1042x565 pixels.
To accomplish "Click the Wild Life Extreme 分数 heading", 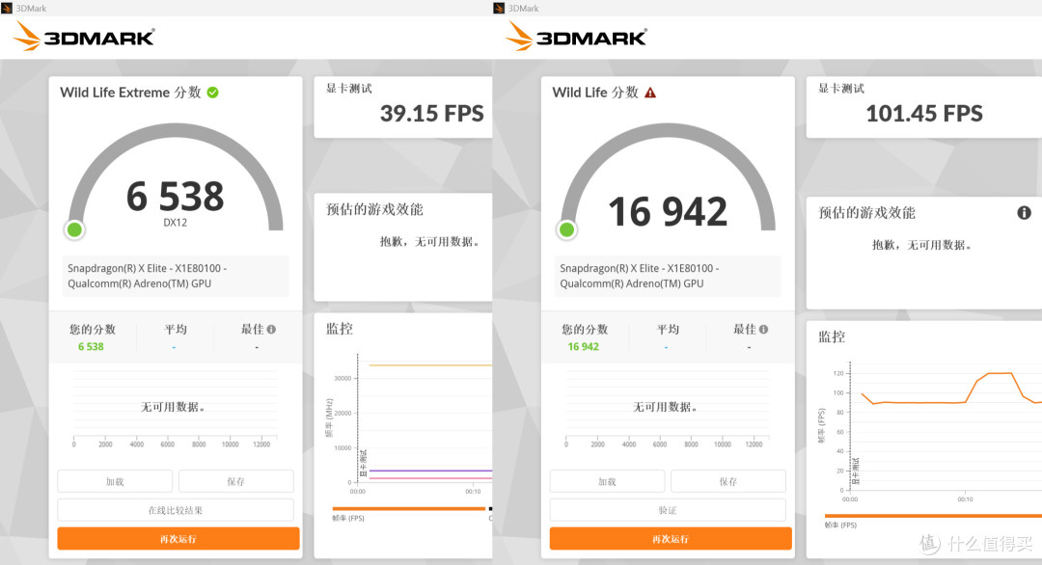I will pos(130,93).
